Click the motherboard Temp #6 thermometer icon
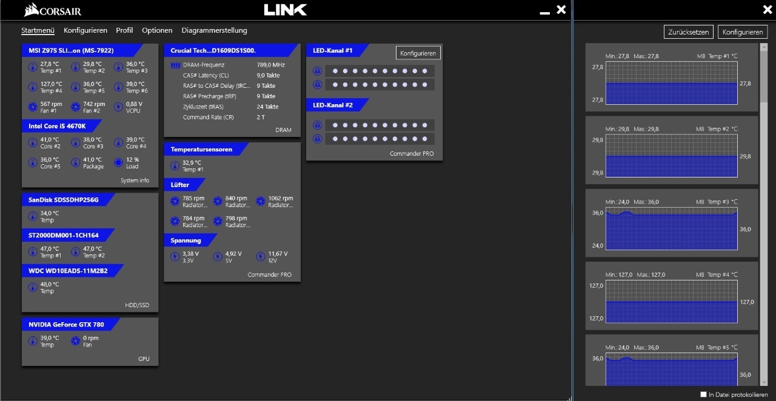 click(118, 87)
